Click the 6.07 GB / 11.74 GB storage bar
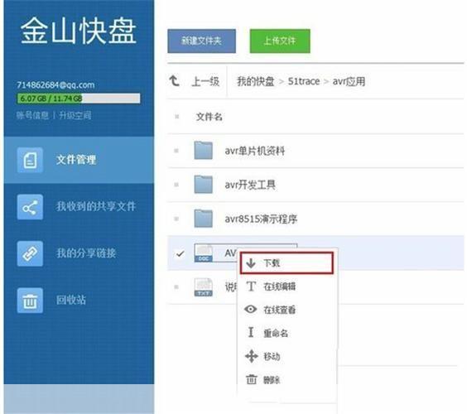This screenshot has height=414, width=467. [79, 99]
